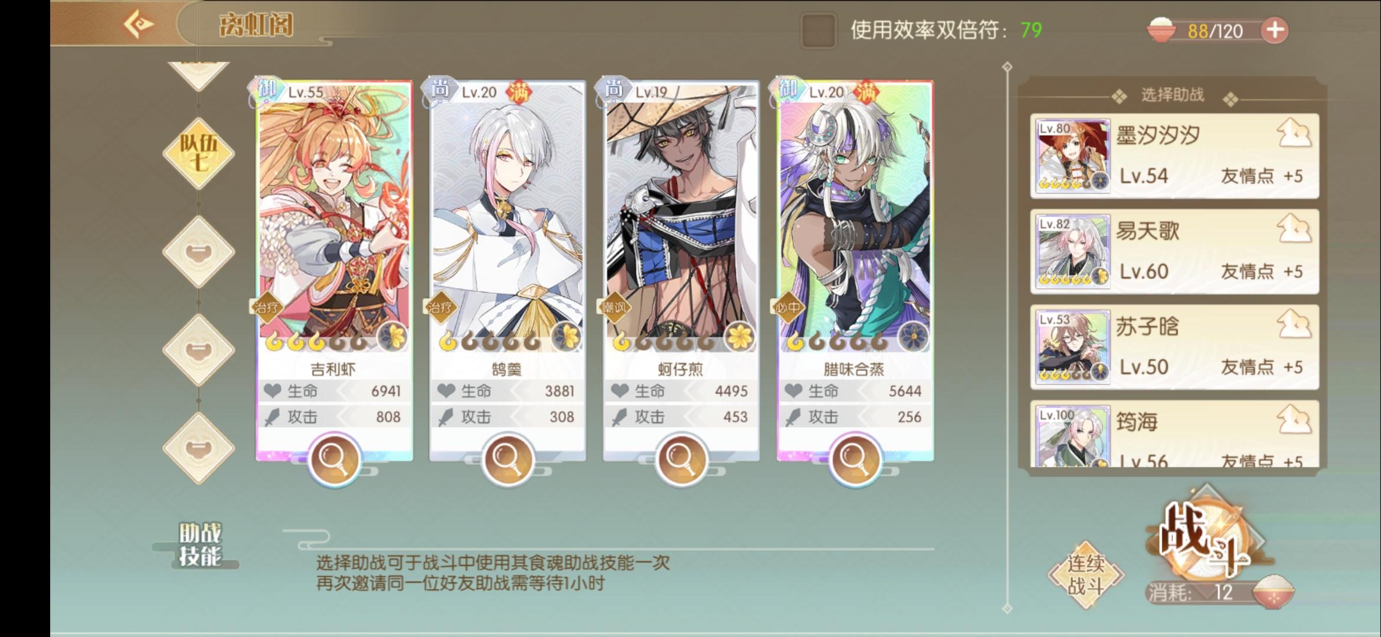Screen dimensions: 1381x637
Task: Click the assist list scrollbar line
Action: coord(1007,336)
